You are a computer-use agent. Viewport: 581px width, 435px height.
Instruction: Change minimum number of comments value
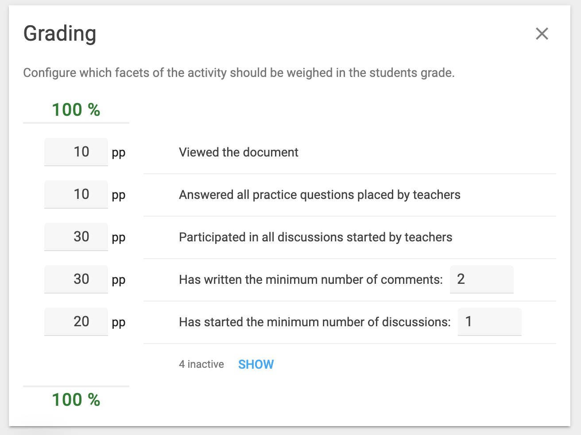482,279
